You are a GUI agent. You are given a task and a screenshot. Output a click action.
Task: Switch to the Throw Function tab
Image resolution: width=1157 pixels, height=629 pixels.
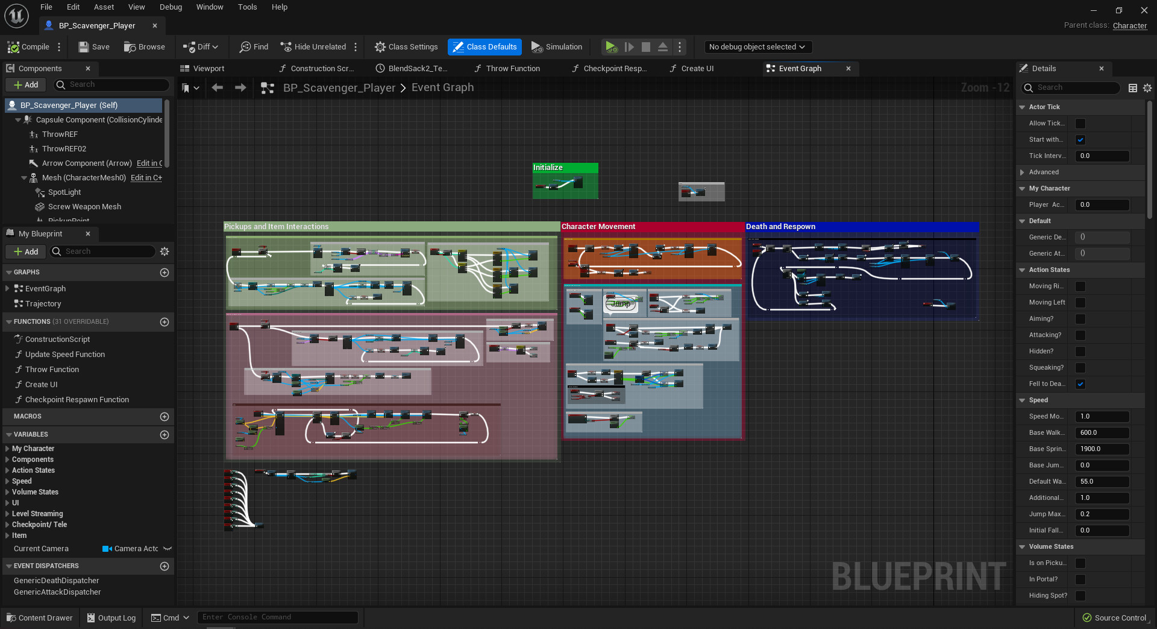click(x=512, y=69)
